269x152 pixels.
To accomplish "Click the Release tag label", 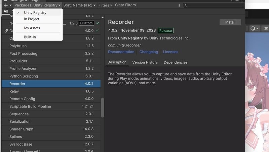I will point(165,31).
